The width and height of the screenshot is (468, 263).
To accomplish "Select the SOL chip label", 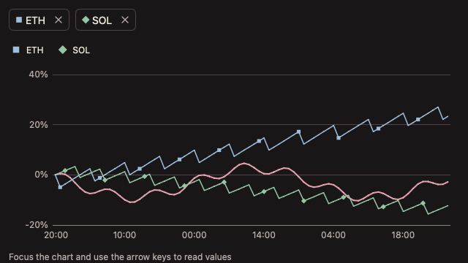I will point(102,20).
